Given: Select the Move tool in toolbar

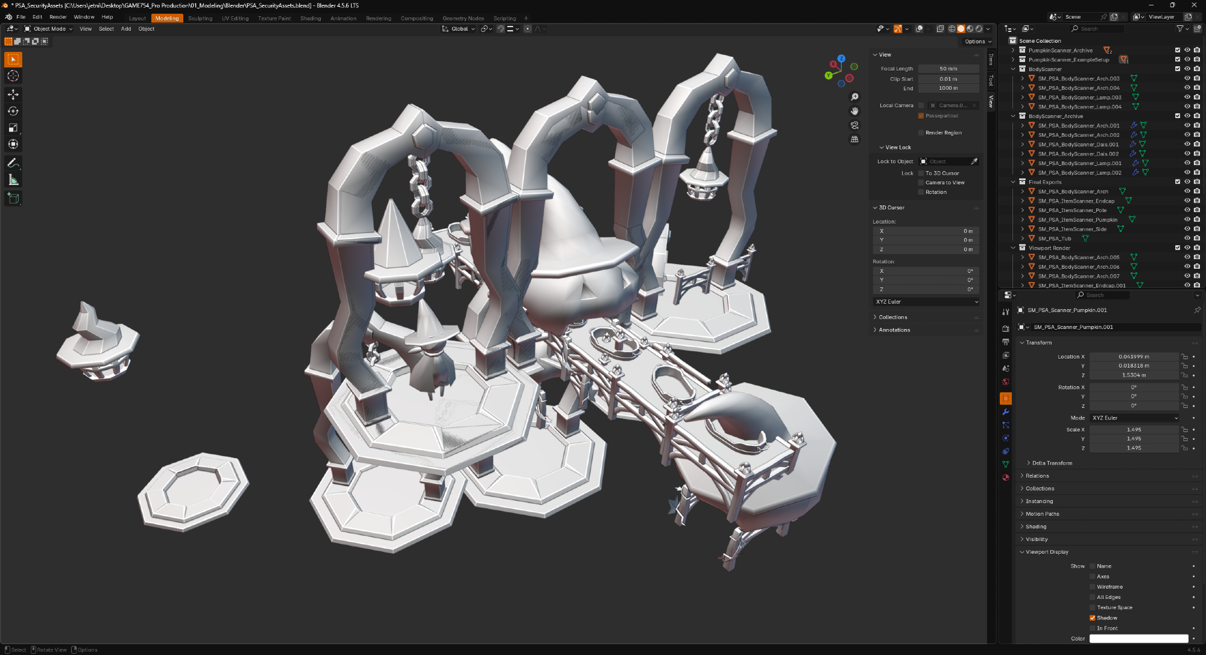Looking at the screenshot, I should [x=13, y=94].
